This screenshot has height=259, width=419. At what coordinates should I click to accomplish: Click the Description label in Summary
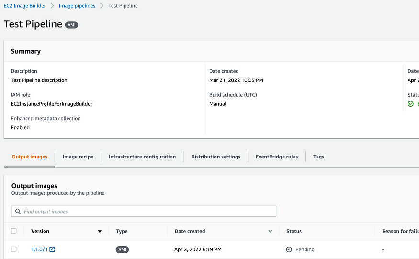coord(24,71)
